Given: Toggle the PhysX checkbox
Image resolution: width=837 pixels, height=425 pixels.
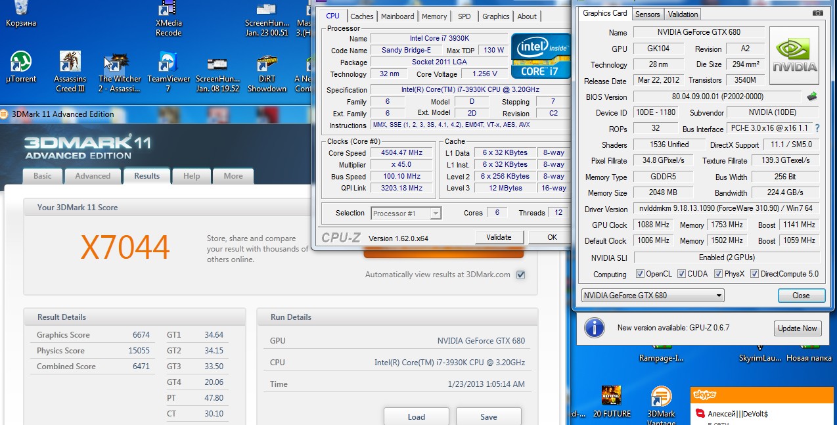Looking at the screenshot, I should (718, 274).
